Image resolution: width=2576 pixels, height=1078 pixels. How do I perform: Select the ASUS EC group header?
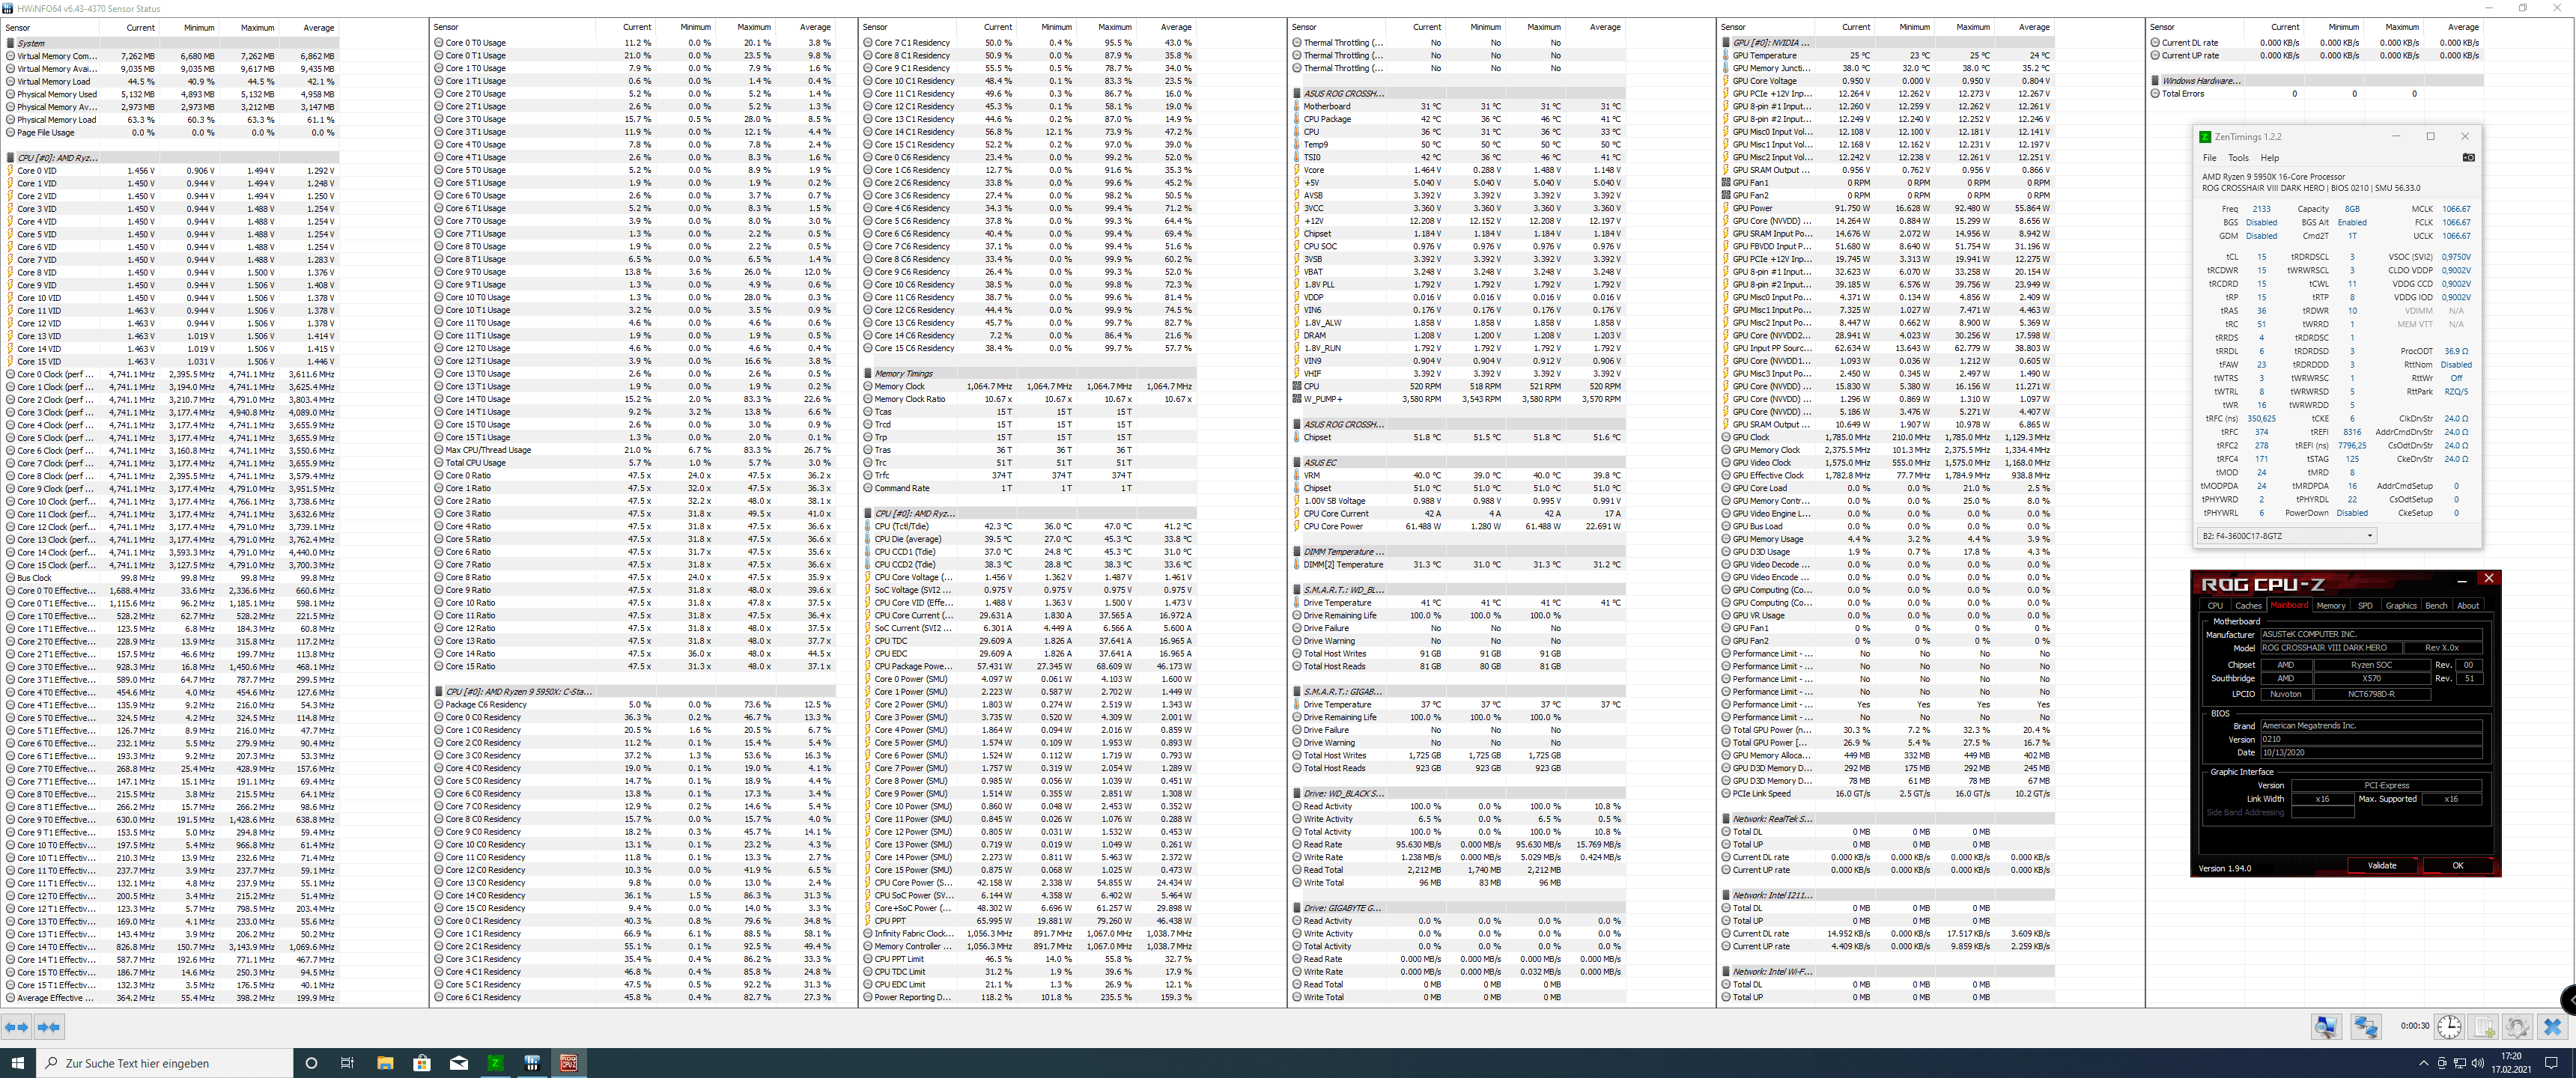coord(1458,463)
